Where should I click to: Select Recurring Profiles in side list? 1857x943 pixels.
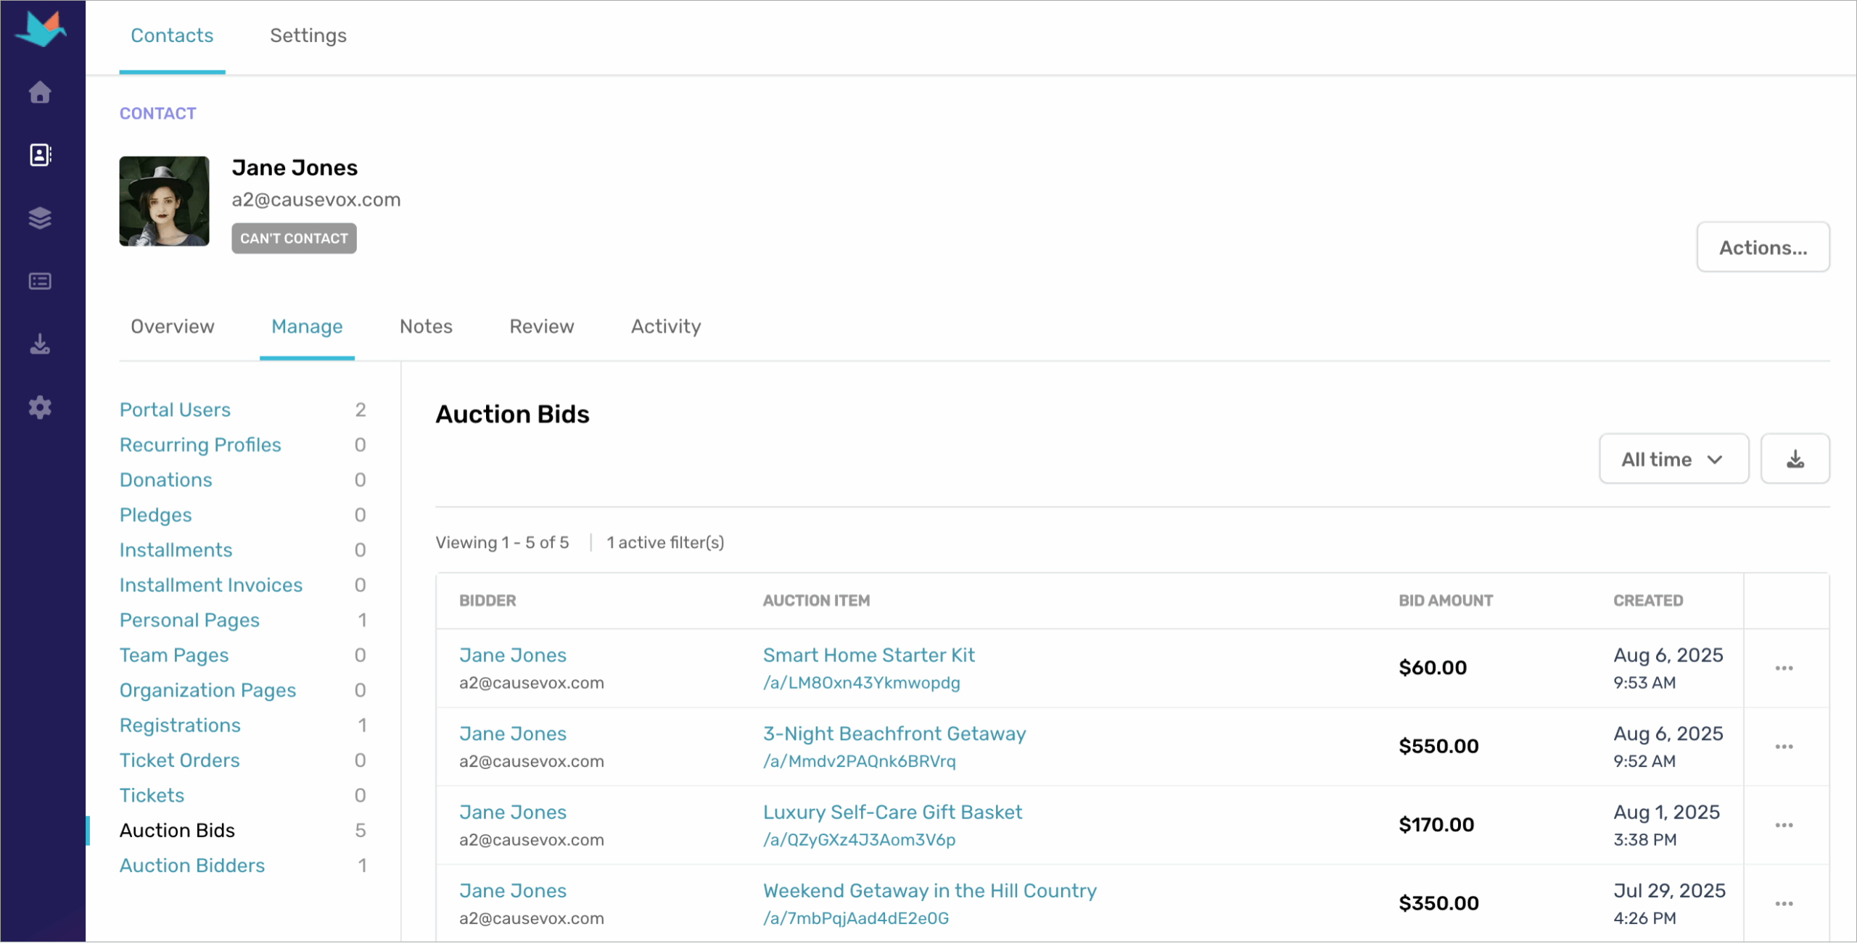(200, 444)
